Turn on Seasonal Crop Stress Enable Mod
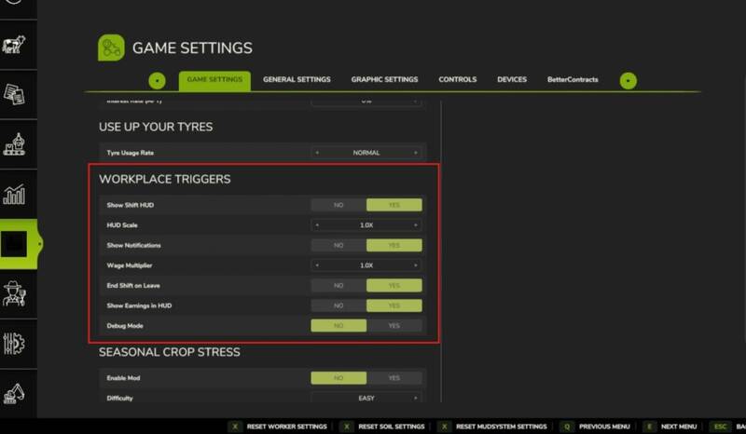Screen dimensions: 746x434 pos(394,378)
